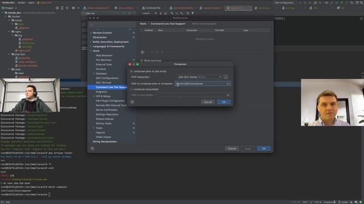Collapse the docker folder in project tree
Viewport: 364px width, 204px height.
click(x=6, y=16)
